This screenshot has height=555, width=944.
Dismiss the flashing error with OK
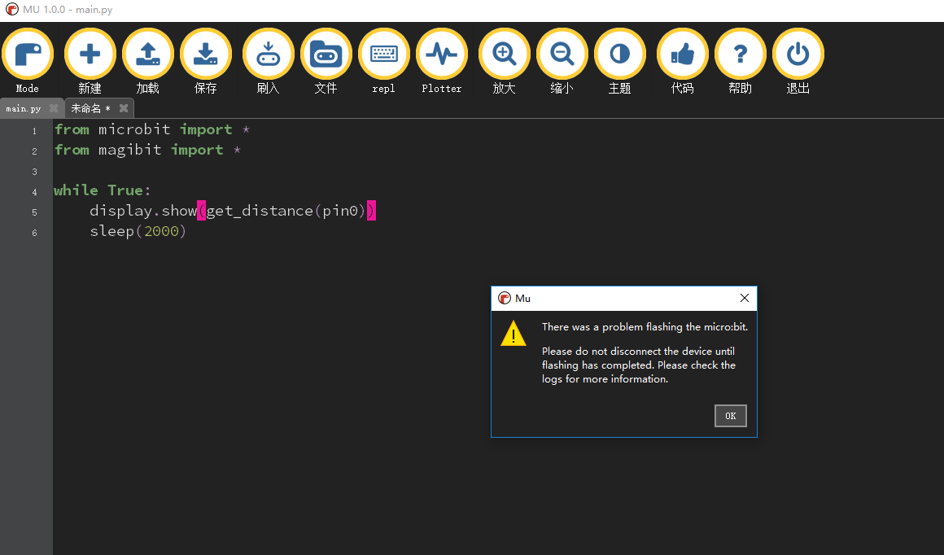point(730,416)
